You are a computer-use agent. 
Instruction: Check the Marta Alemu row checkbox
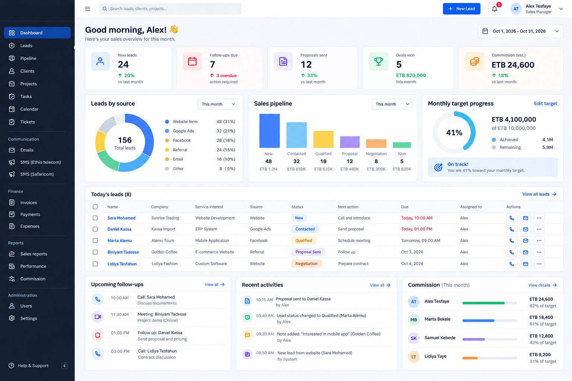pyautogui.click(x=95, y=241)
